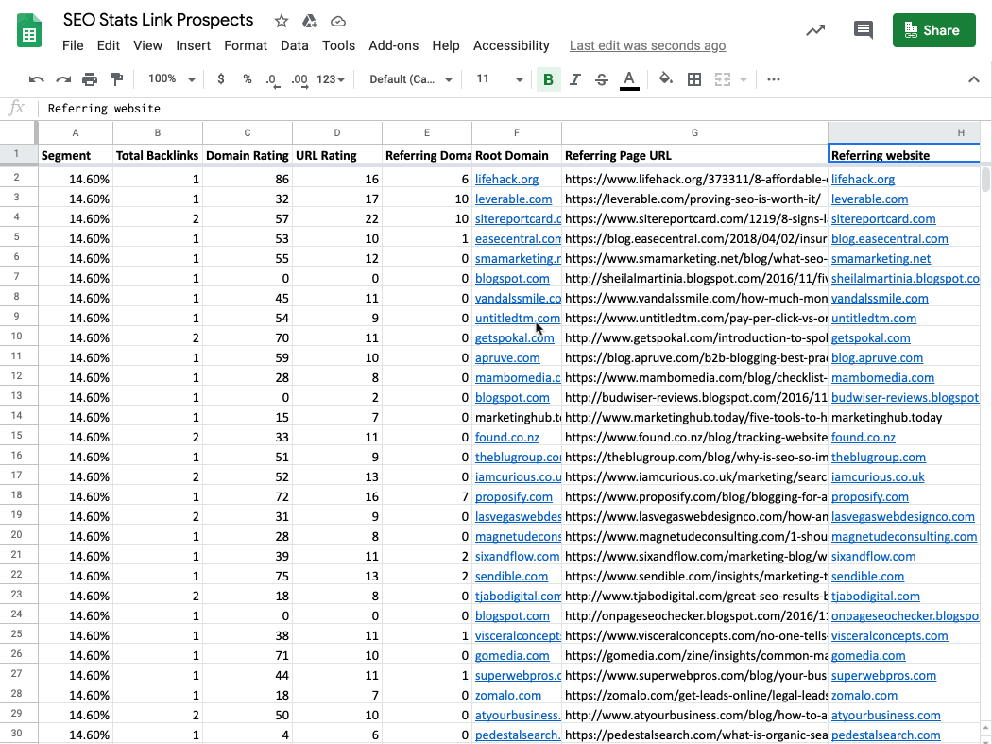Screen dimensions: 992x744
Task: Toggle strikethrough formatting
Action: click(x=601, y=79)
